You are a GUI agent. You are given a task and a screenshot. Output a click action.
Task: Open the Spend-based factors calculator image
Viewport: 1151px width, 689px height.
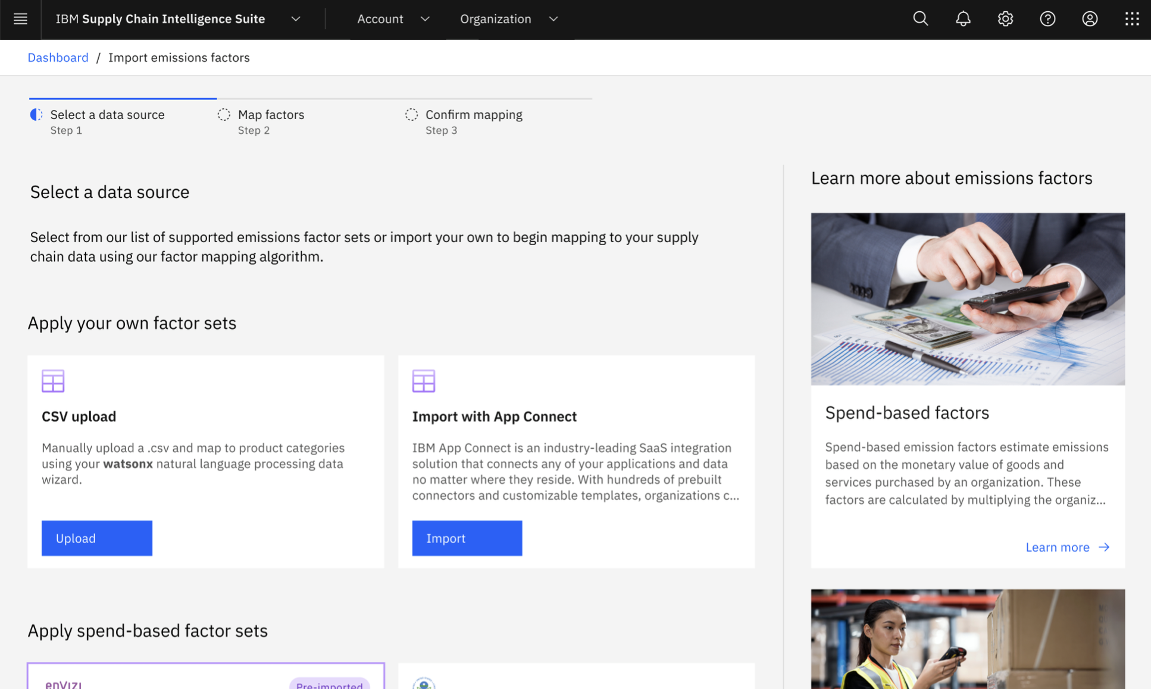(968, 299)
